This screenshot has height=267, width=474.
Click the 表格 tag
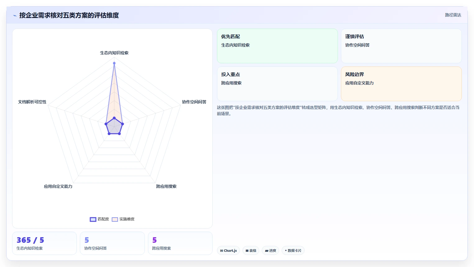pyautogui.click(x=251, y=251)
